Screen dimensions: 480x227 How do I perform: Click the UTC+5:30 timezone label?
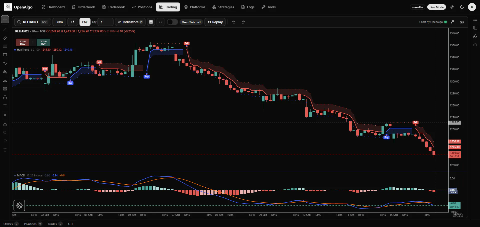pyautogui.click(x=458, y=217)
